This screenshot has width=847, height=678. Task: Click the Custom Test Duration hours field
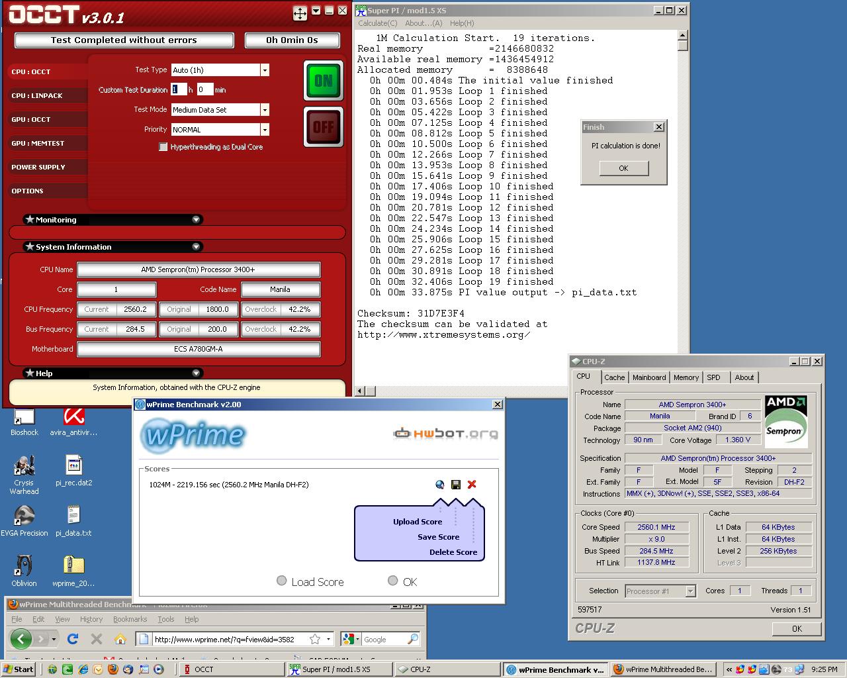click(x=179, y=89)
